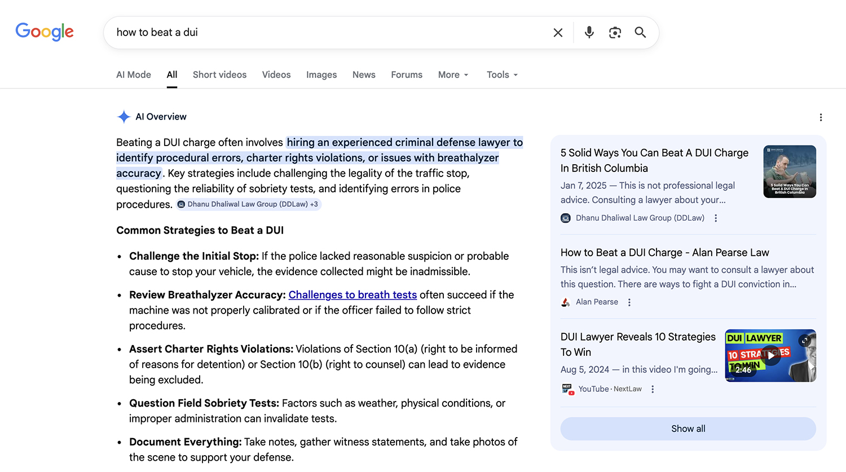Click inside the search input field
Image resolution: width=846 pixels, height=472 pixels.
coord(282,32)
